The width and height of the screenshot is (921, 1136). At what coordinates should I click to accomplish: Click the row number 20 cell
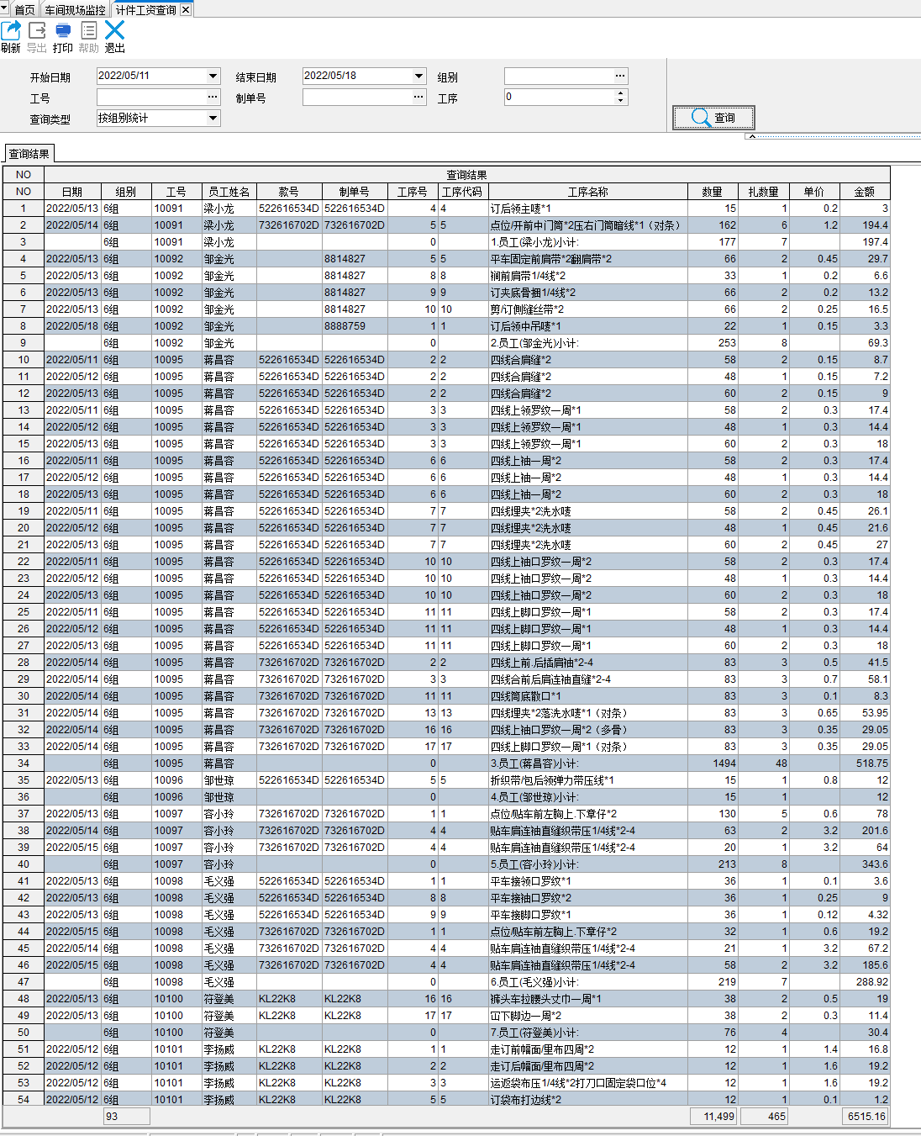24,528
